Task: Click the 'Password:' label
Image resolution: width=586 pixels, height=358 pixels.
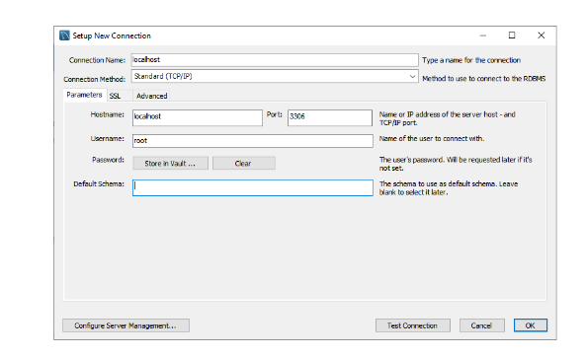Action: point(108,160)
